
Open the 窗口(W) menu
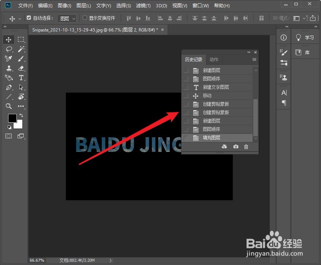point(201,6)
